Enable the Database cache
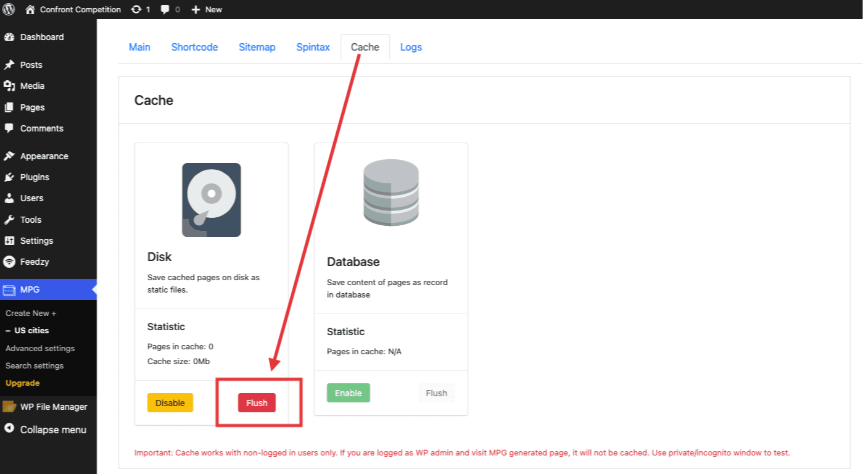863x474 pixels. pos(348,393)
